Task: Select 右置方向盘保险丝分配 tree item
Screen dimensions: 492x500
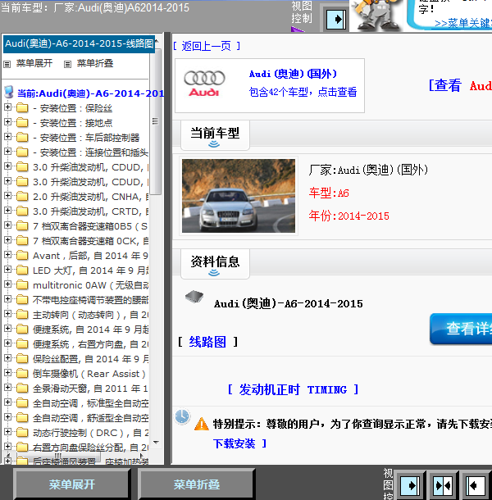Action: click(x=91, y=448)
